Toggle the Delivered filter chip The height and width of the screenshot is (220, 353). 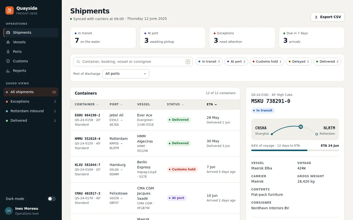(x=327, y=62)
